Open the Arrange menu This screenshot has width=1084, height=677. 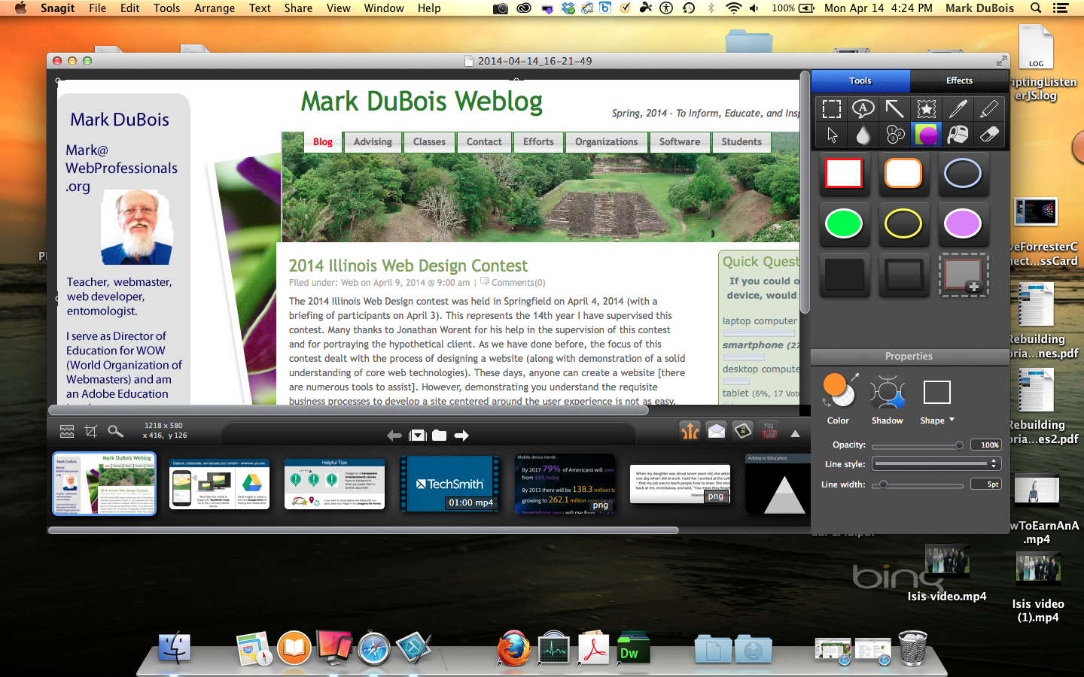[215, 8]
